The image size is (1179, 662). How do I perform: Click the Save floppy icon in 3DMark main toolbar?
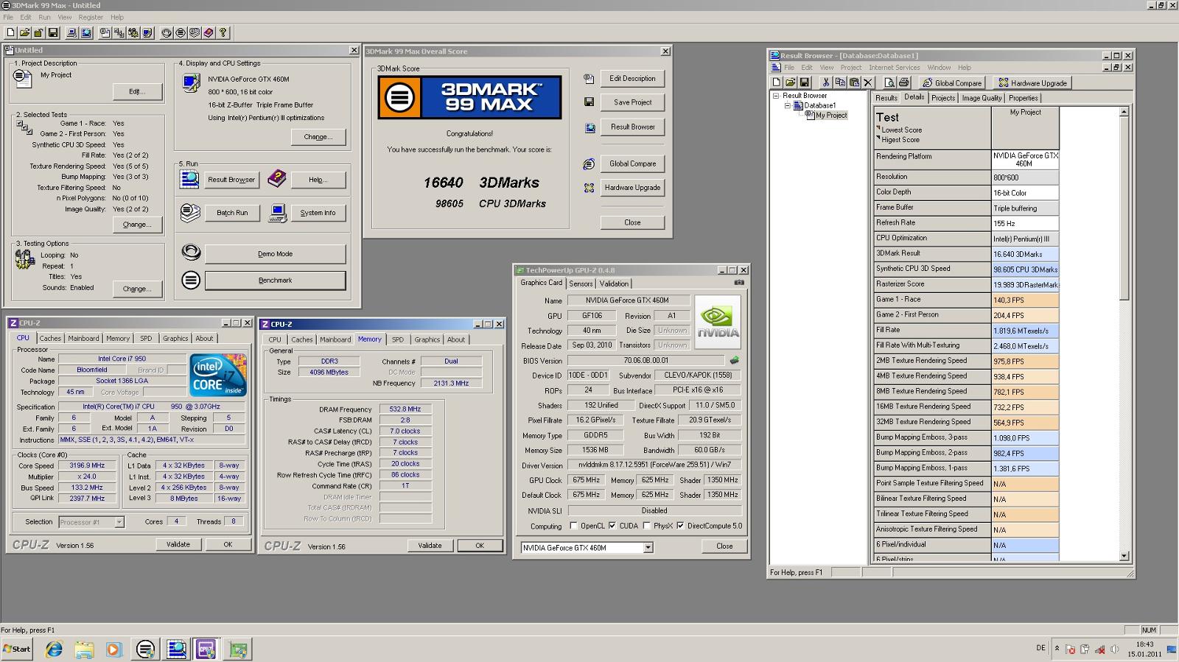(x=52, y=32)
